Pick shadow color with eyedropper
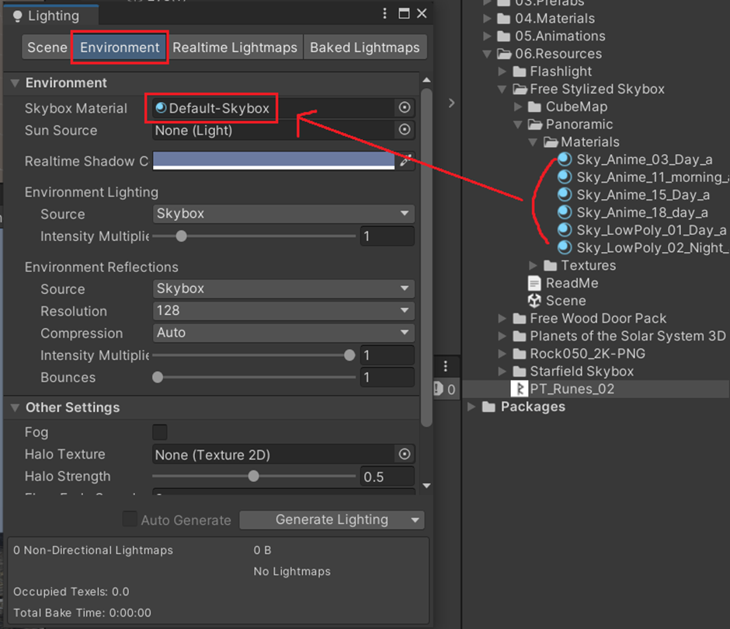The width and height of the screenshot is (730, 629). [405, 160]
